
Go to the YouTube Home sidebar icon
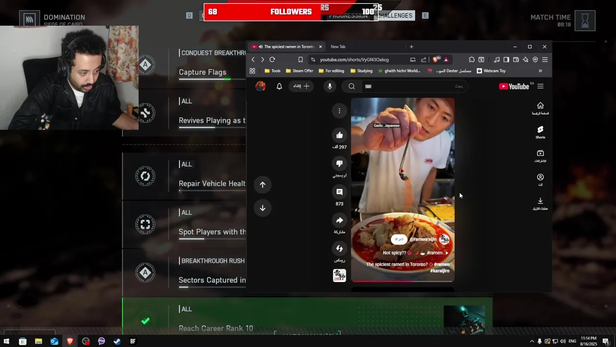[x=540, y=108]
